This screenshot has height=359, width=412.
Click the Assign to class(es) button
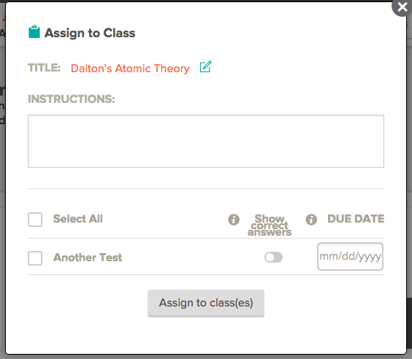(206, 304)
